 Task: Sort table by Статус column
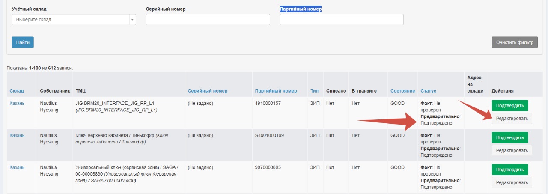(x=428, y=91)
